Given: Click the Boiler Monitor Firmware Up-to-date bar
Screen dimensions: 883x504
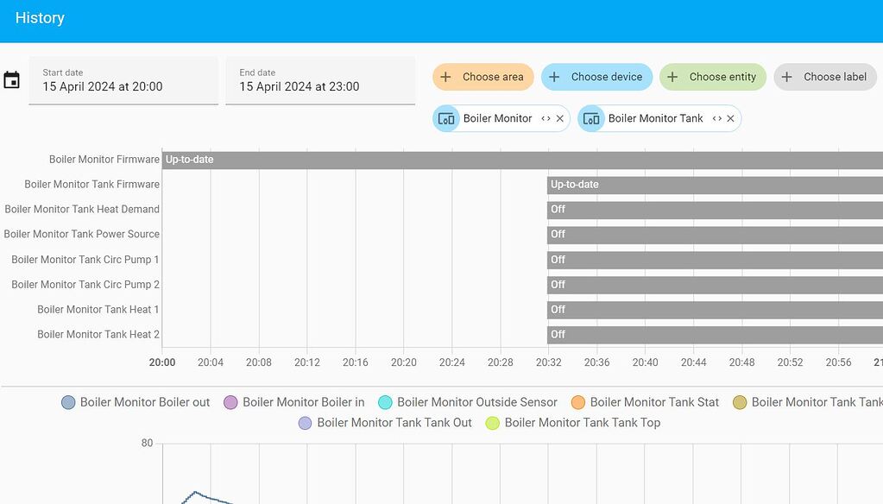Looking at the screenshot, I should click(x=522, y=160).
